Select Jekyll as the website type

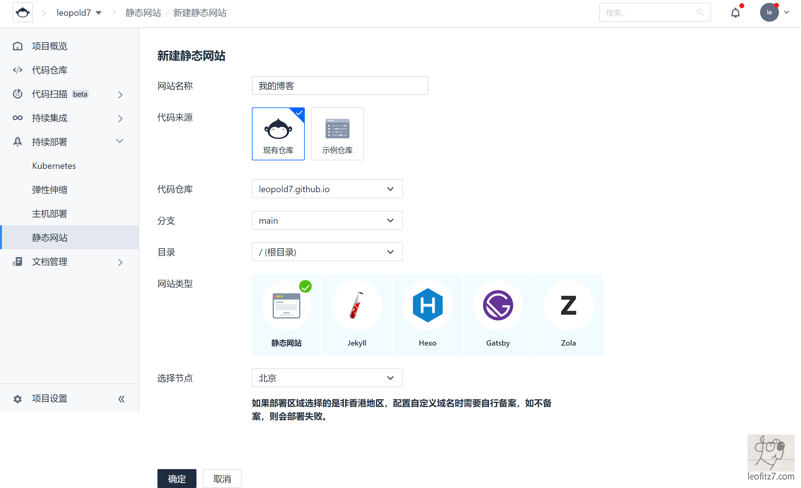coord(357,314)
